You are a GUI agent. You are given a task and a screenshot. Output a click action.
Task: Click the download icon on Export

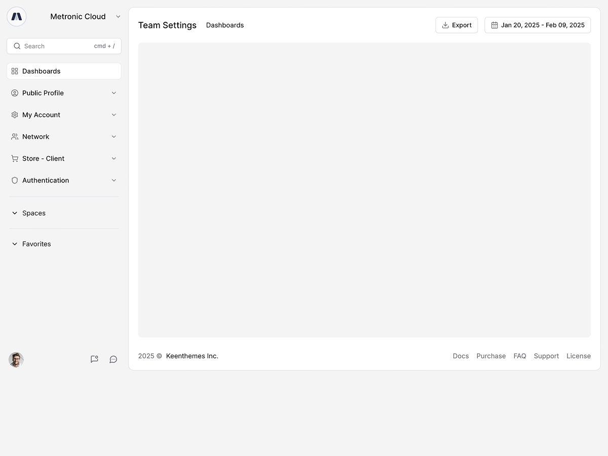[445, 25]
